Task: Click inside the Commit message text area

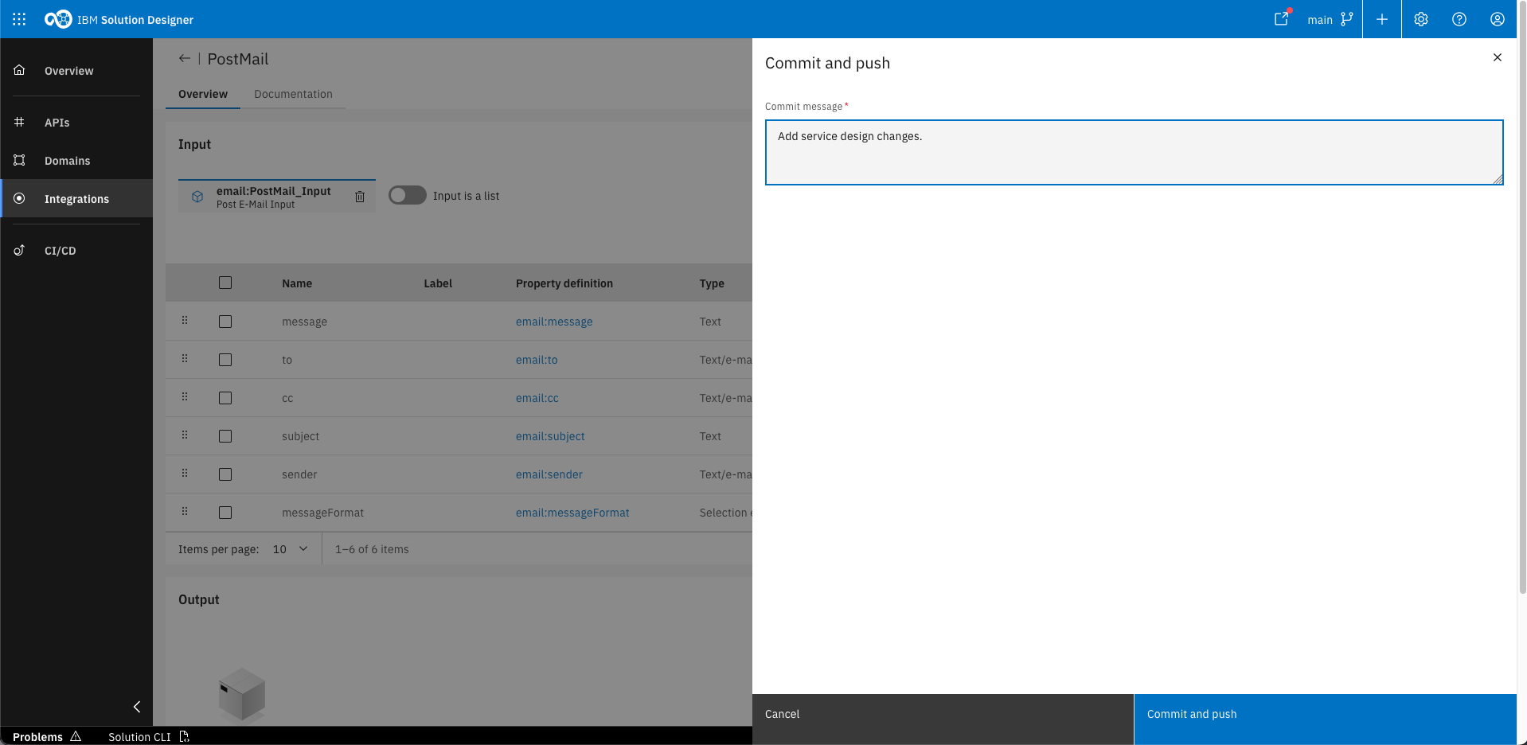Action: click(x=1134, y=152)
